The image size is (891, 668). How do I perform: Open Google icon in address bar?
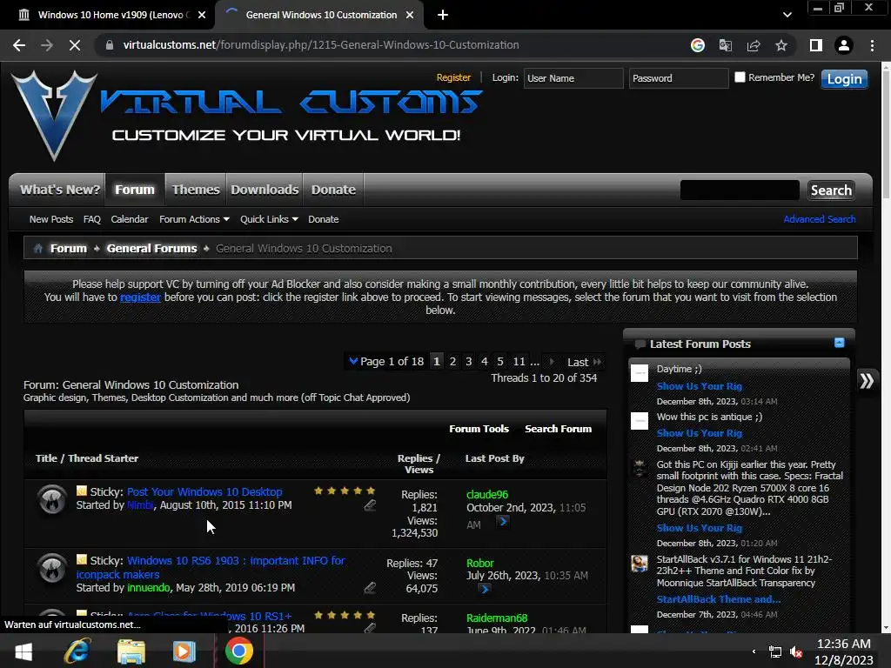(698, 45)
